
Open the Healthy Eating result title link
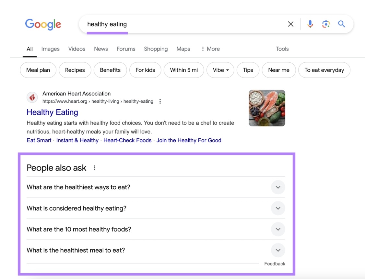[52, 112]
